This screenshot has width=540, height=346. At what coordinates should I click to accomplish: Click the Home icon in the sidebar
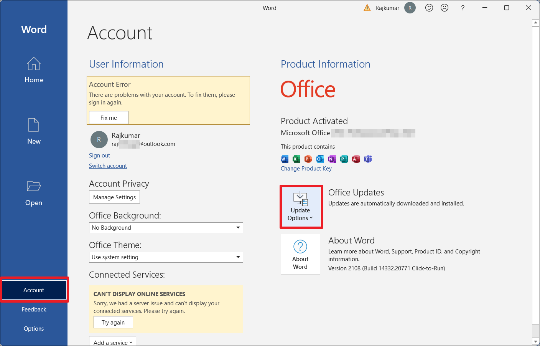pyautogui.click(x=34, y=64)
